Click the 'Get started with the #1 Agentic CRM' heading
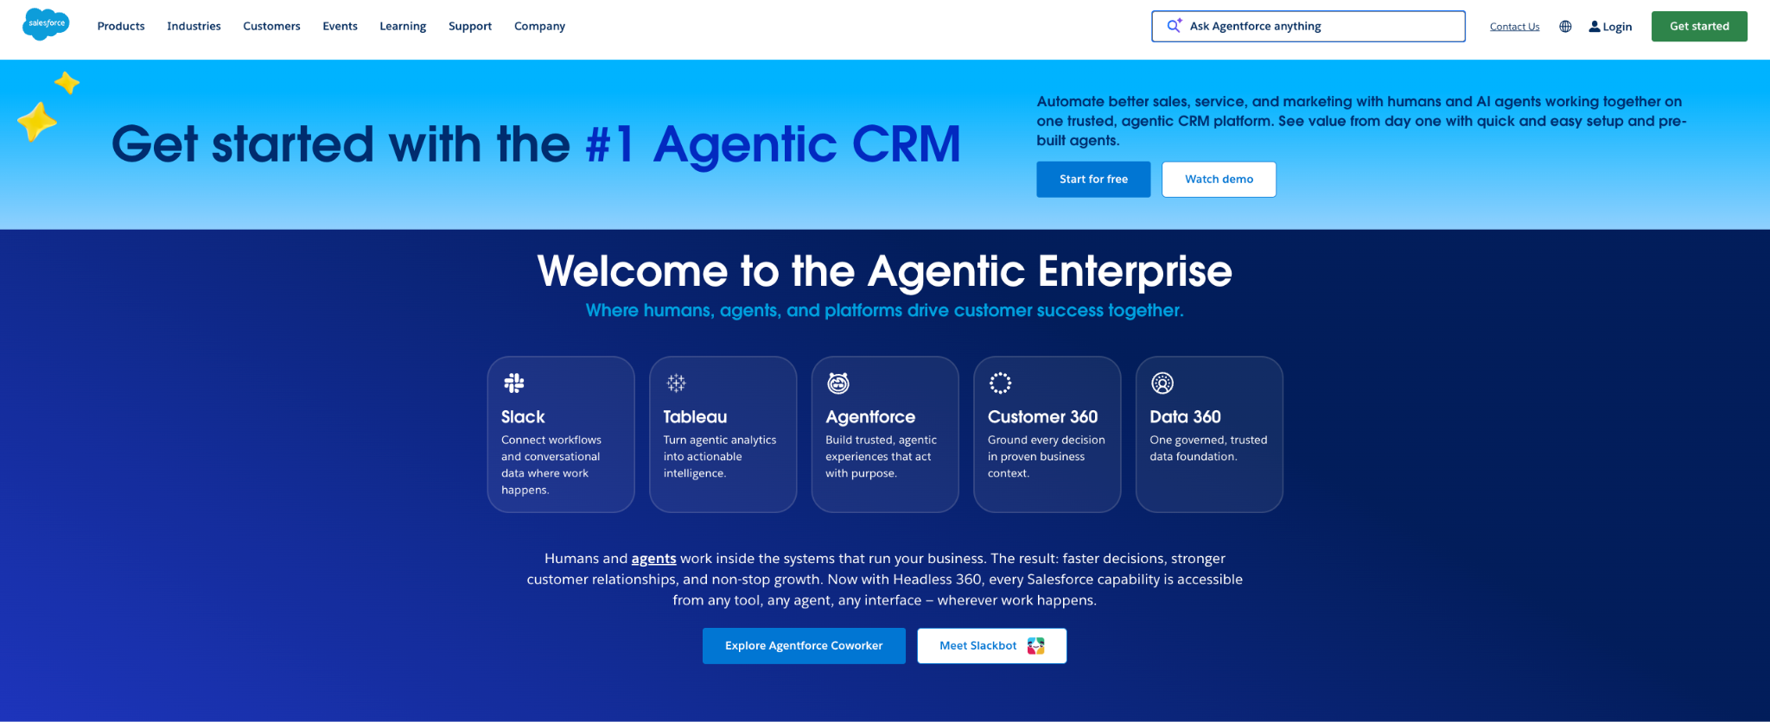The height and width of the screenshot is (722, 1770). 536,144
